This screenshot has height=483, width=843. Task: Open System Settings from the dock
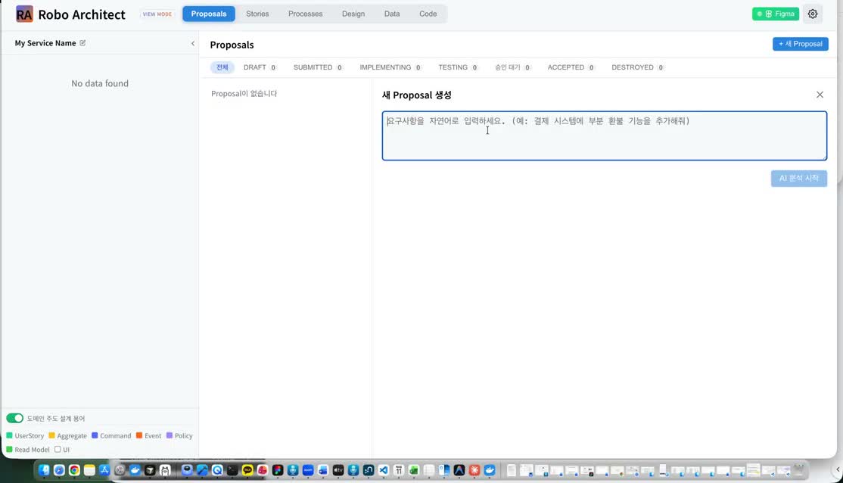click(120, 470)
